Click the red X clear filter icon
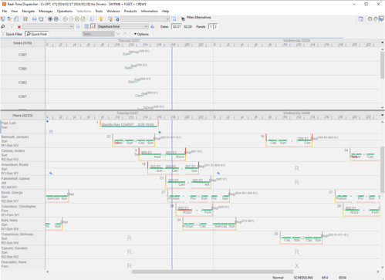The width and height of the screenshot is (385, 280). 19,27
